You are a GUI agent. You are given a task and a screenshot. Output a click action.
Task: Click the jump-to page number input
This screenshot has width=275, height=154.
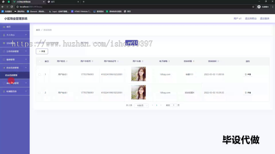click(x=174, y=105)
